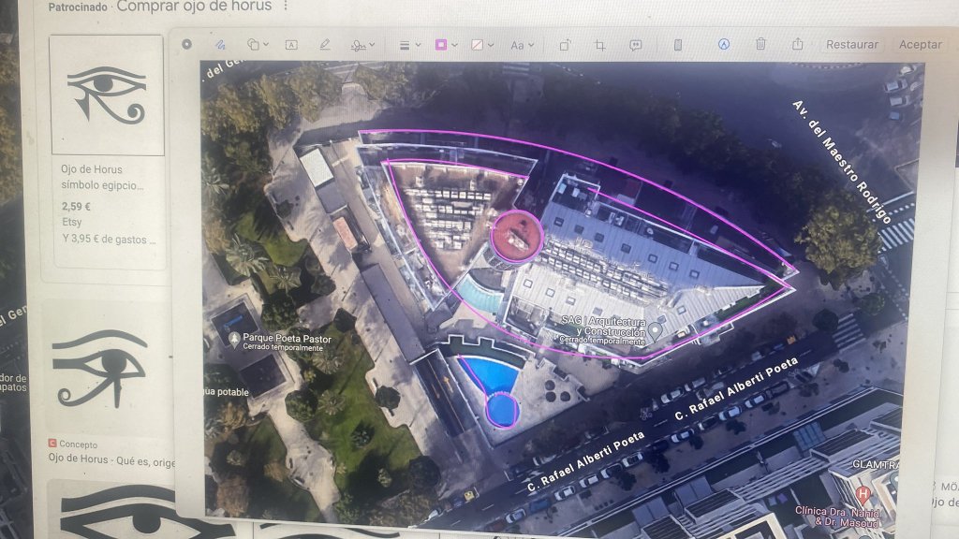Image resolution: width=959 pixels, height=539 pixels.
Task: Click the Aceptar button
Action: [x=920, y=44]
